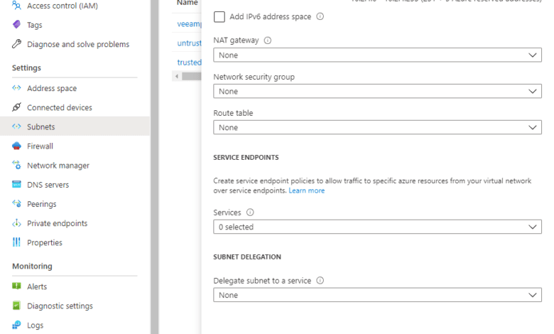Click the subnet list horizontal scrollbar thumb
554x334 pixels.
192,76
